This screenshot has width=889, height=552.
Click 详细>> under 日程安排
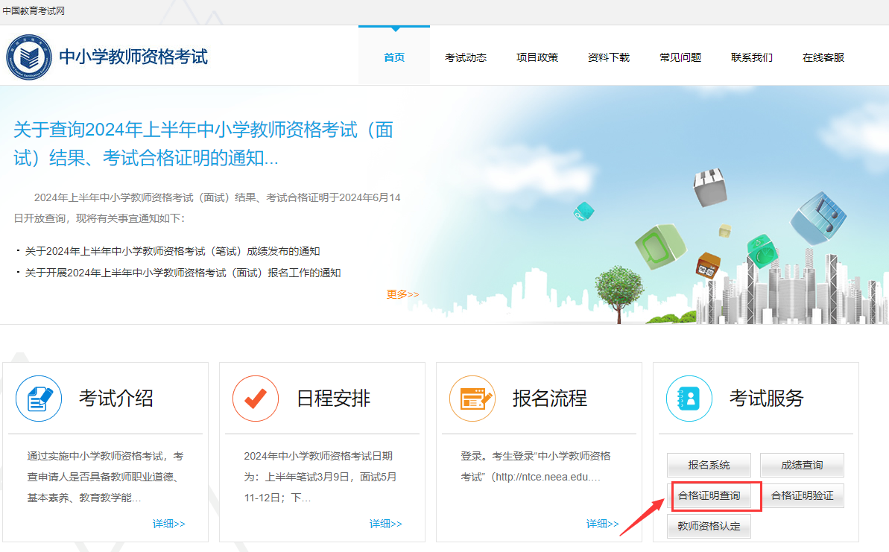click(385, 523)
